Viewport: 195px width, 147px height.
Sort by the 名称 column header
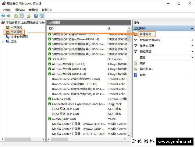[x=76, y=29]
